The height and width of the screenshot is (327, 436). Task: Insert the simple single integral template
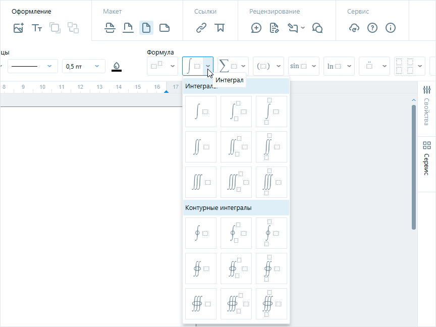[201, 112]
